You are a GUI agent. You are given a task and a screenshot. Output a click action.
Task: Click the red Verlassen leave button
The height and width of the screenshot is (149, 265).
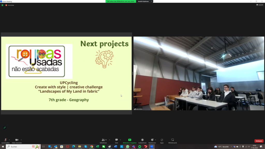(x=259, y=141)
